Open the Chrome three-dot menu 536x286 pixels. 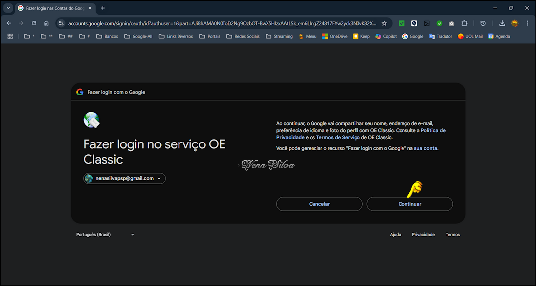point(527,23)
